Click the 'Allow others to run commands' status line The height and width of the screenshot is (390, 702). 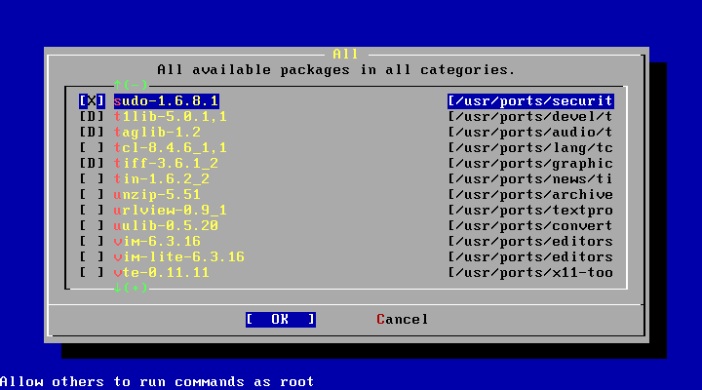point(157,381)
